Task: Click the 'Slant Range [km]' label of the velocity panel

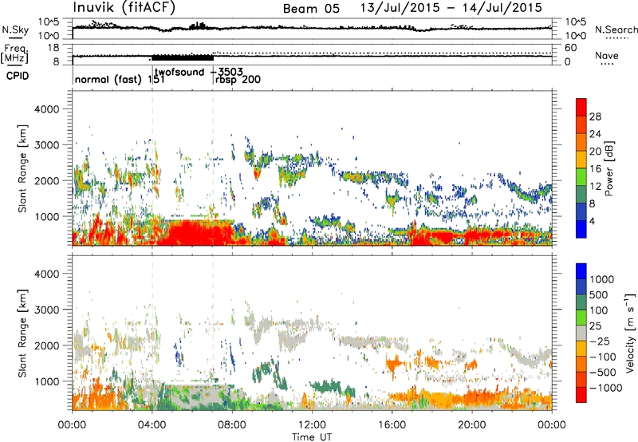Action: tap(22, 333)
